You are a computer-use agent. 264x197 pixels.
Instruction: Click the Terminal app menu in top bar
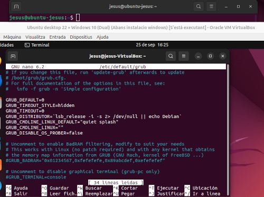[37, 45]
